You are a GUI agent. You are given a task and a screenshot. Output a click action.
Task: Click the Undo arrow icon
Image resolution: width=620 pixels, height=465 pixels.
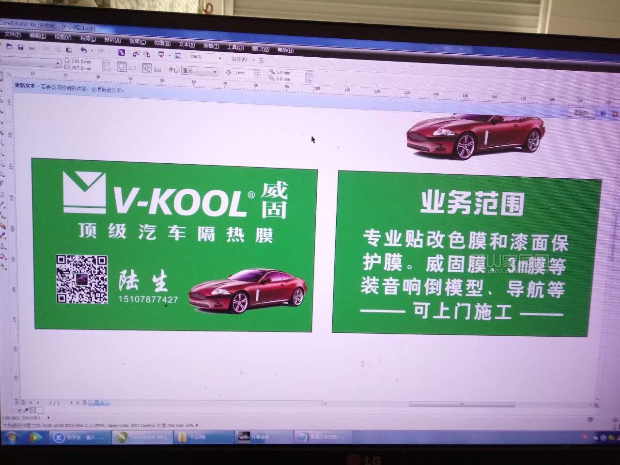(83, 50)
